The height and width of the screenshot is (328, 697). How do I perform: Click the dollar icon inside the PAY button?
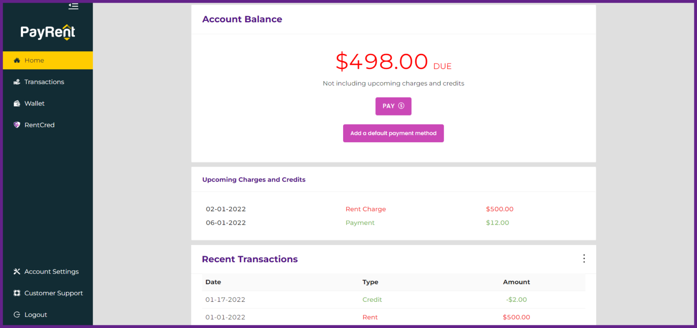pyautogui.click(x=401, y=106)
